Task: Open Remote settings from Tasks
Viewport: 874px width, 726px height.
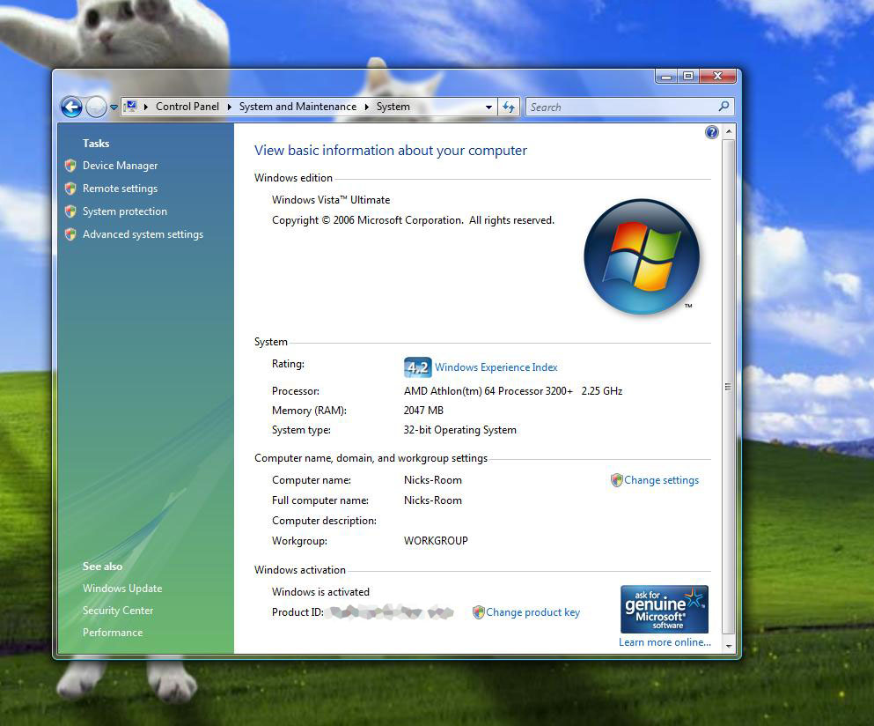Action: (x=120, y=189)
